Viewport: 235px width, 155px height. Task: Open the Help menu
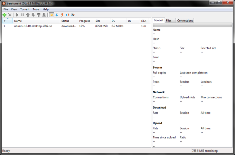(x=46, y=9)
